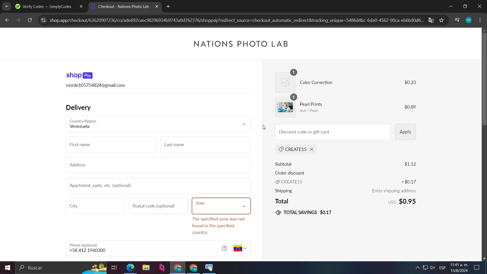This screenshot has height=274, width=487.
Task: Open a new browser tab
Action: click(x=168, y=6)
